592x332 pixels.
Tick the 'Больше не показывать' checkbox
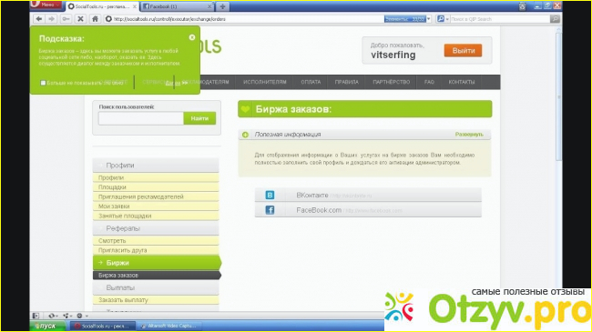point(43,83)
